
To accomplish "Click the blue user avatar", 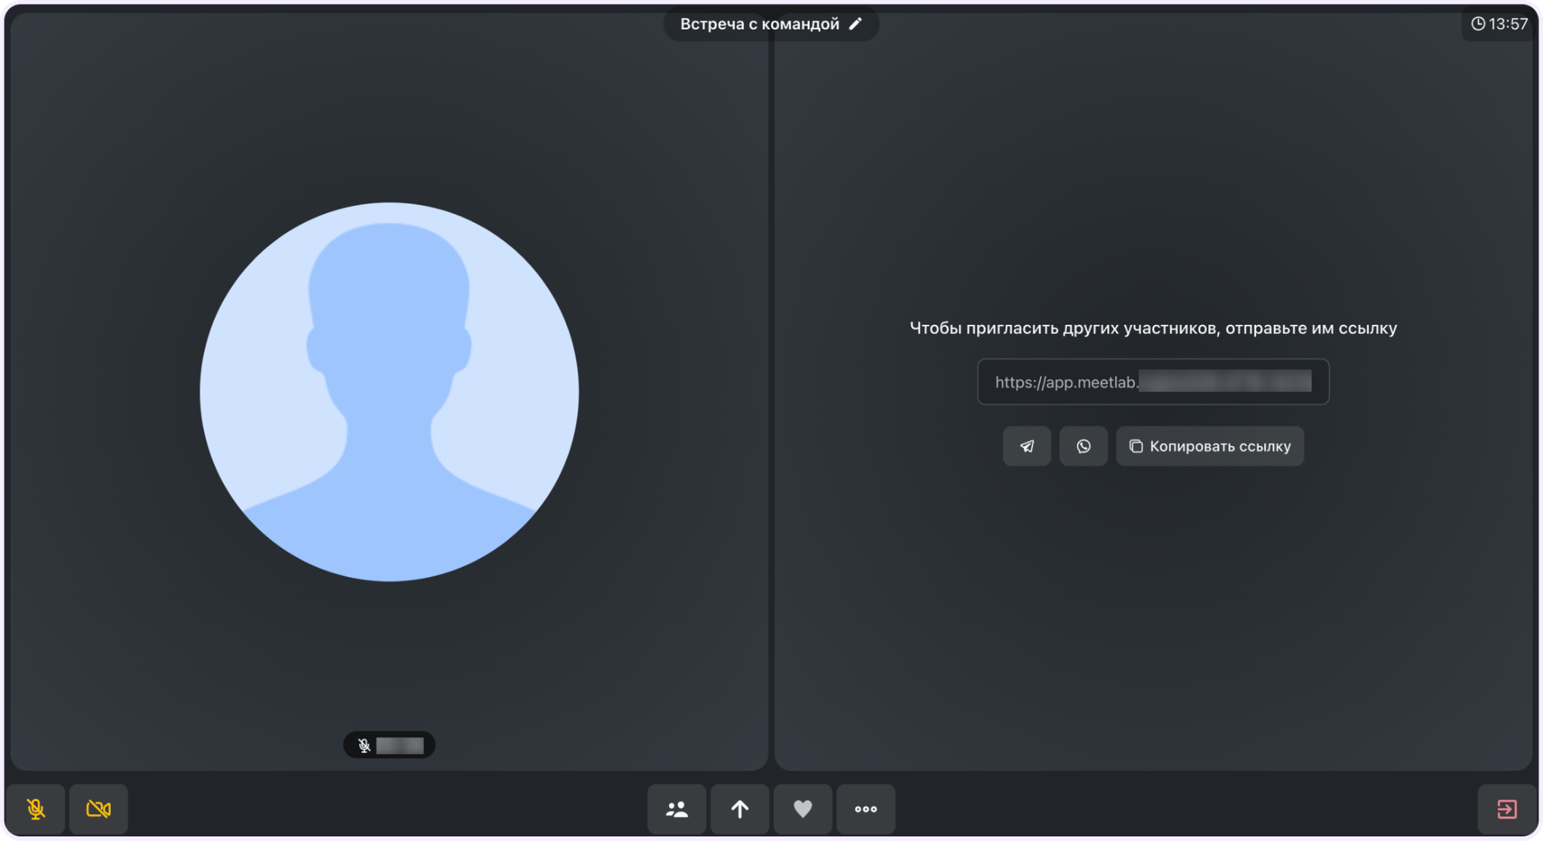I will click(389, 391).
